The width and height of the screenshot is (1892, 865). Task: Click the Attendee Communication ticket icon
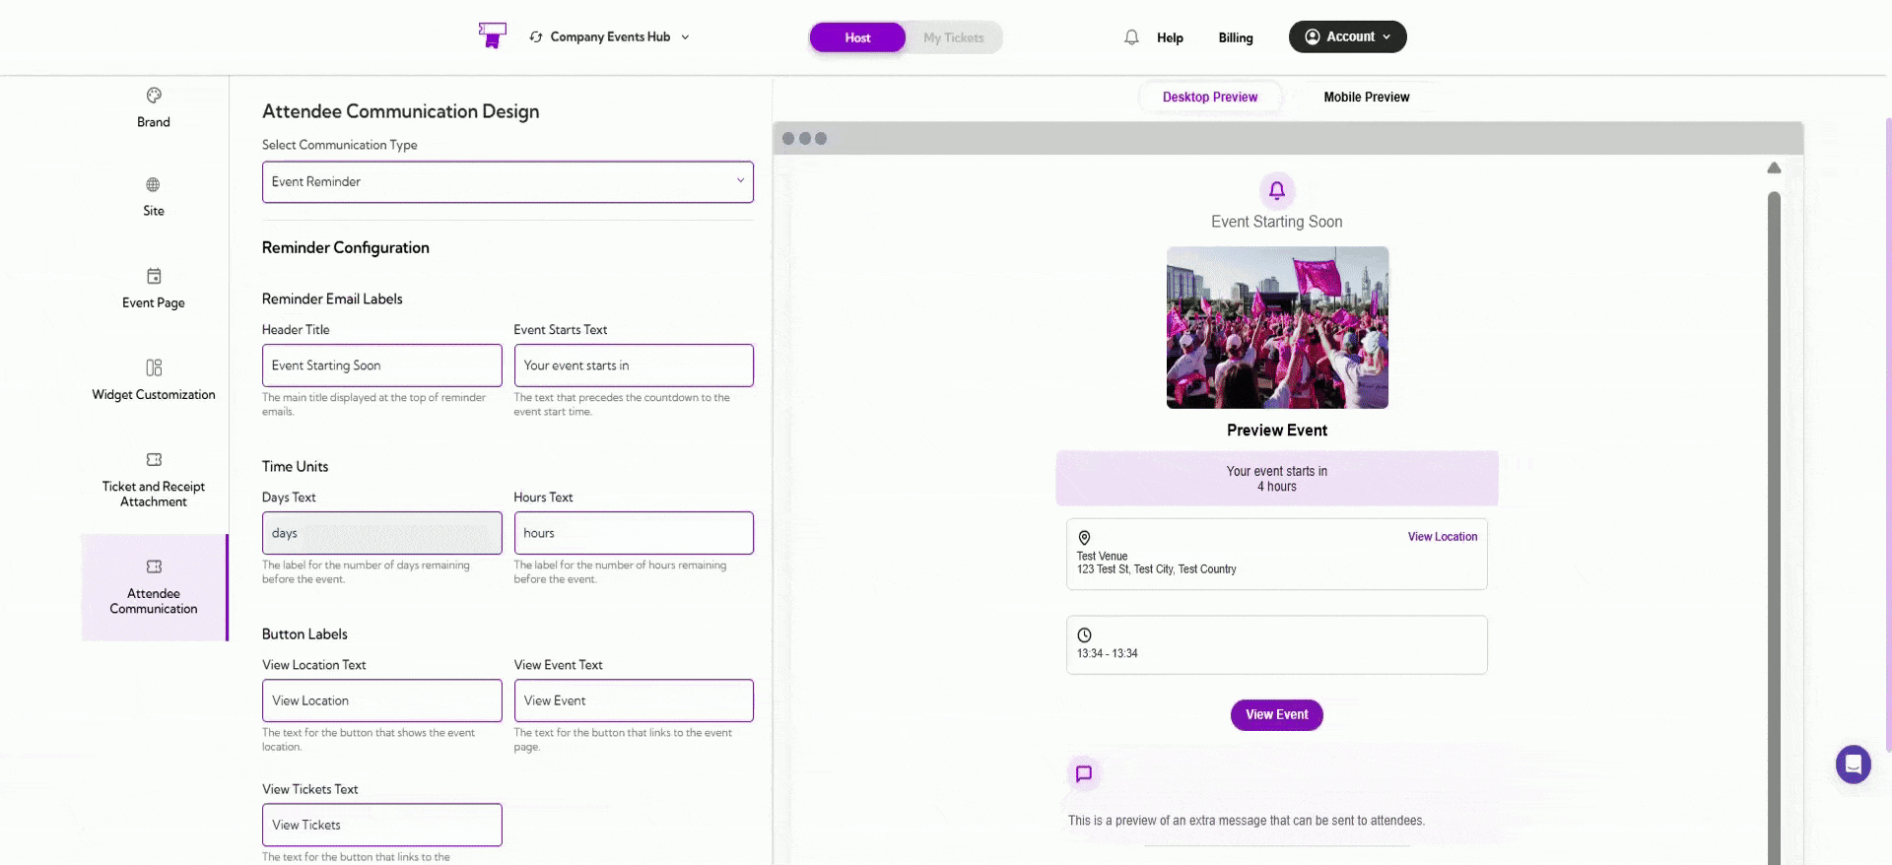tap(154, 566)
